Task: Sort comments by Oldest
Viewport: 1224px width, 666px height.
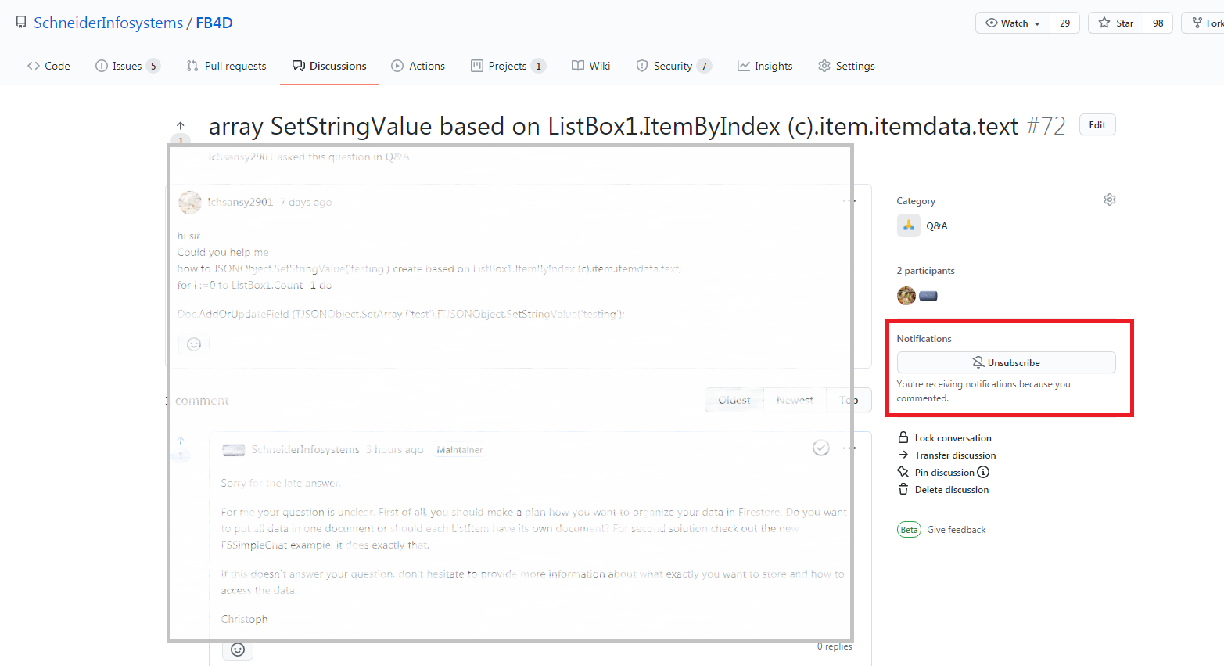Action: pos(734,400)
